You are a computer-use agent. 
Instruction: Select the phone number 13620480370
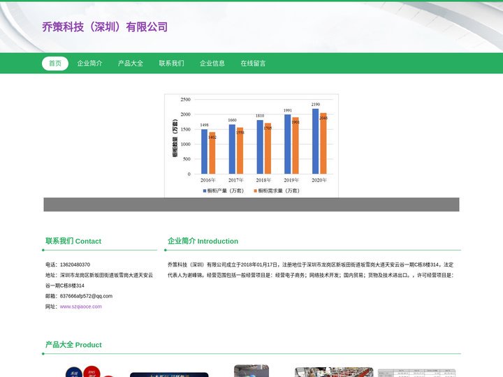point(75,265)
